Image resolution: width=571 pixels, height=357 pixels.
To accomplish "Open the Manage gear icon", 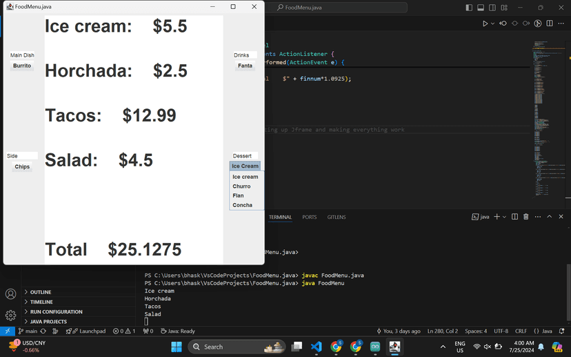I will click(10, 316).
